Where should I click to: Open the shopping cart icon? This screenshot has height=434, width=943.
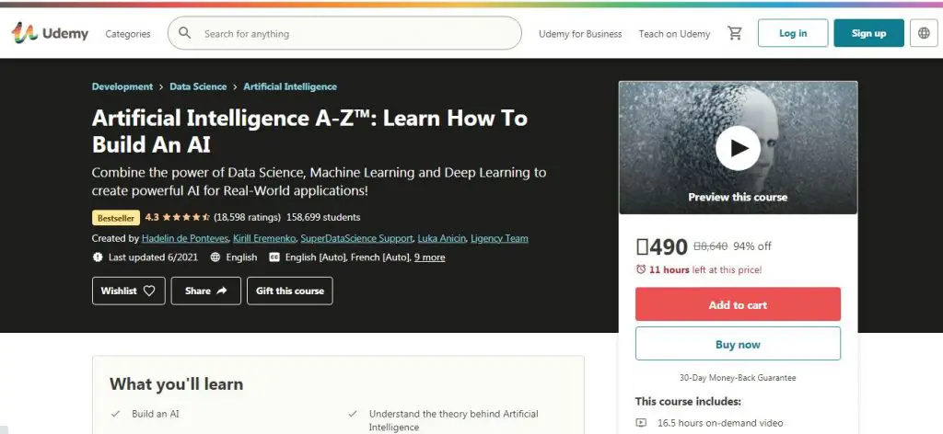[x=735, y=33]
